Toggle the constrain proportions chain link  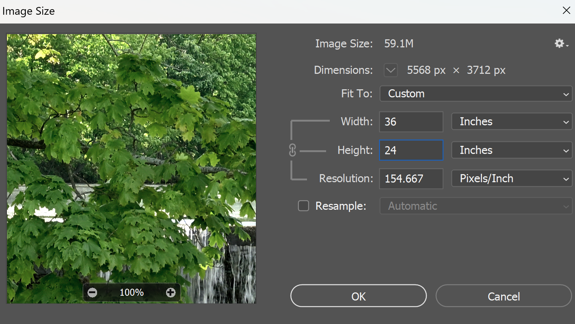(x=293, y=150)
